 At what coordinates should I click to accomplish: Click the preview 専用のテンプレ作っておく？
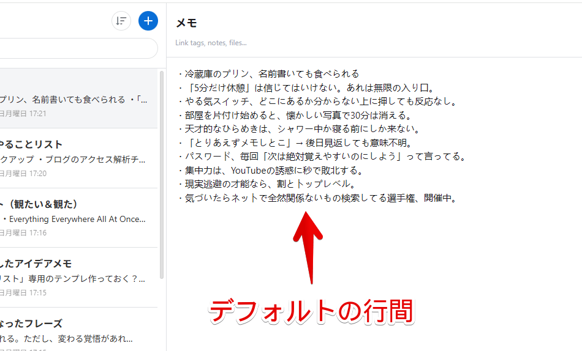[x=87, y=279]
